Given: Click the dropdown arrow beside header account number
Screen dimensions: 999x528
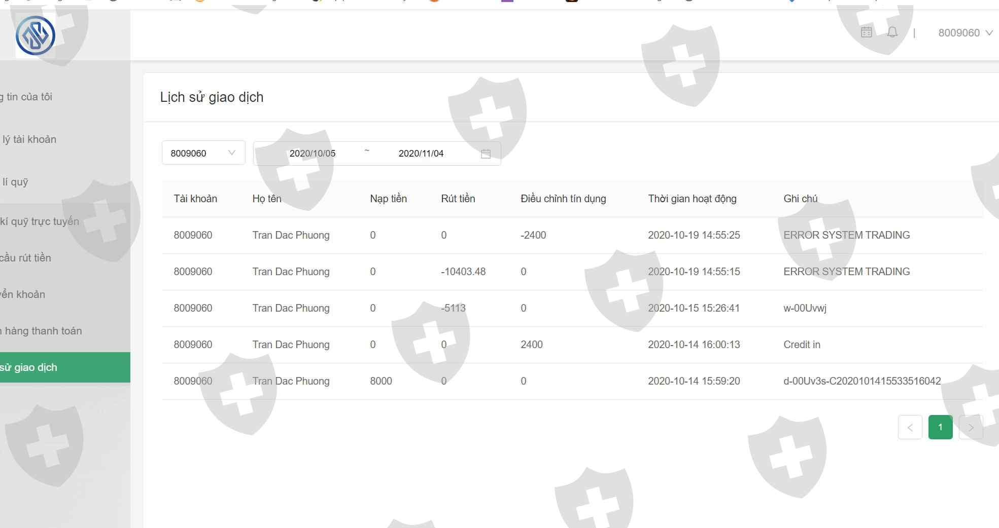Looking at the screenshot, I should click(x=989, y=33).
